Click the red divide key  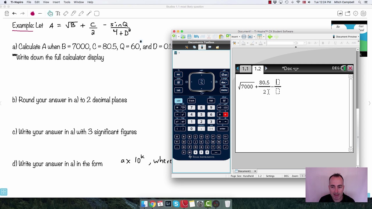pos(225,115)
